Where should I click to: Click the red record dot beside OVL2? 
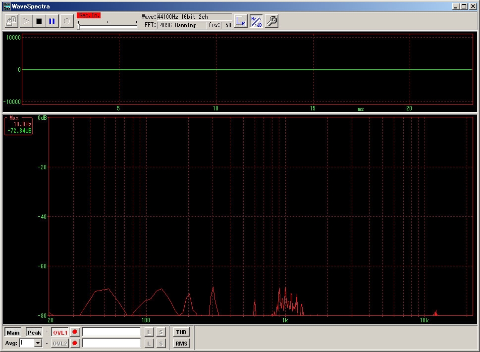point(75,343)
